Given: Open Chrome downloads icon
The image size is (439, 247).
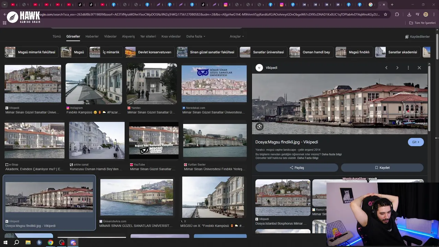Looking at the screenshot, I should coord(409,14).
